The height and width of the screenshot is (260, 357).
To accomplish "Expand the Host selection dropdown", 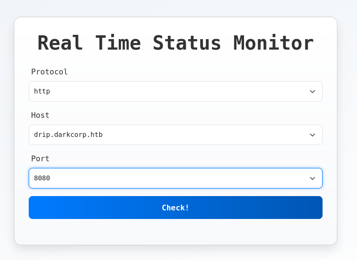I will [x=175, y=135].
